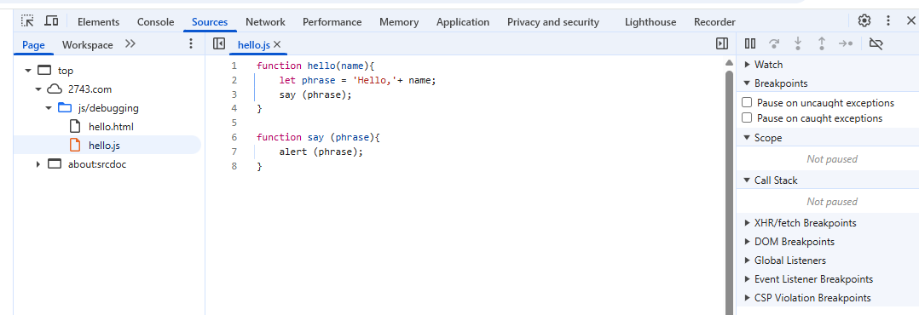Collapse the js/debugging folder arrow

(49, 108)
